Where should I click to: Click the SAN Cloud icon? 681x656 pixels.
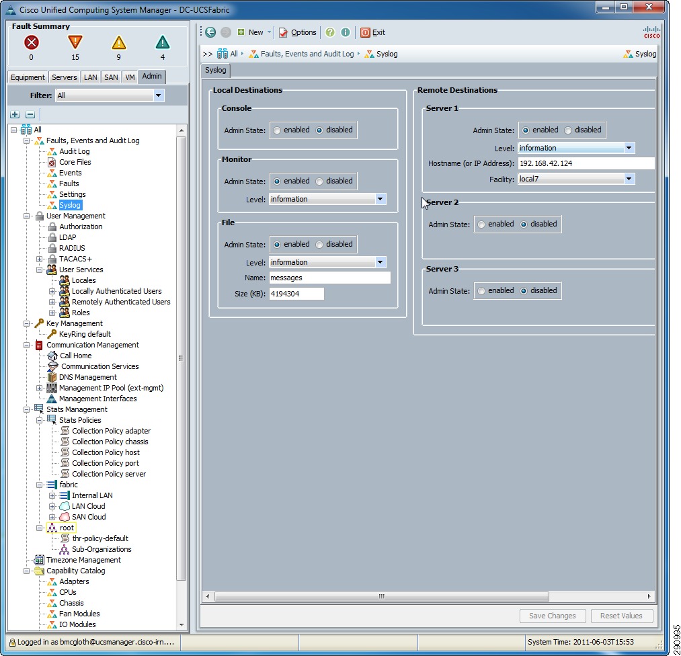(65, 517)
